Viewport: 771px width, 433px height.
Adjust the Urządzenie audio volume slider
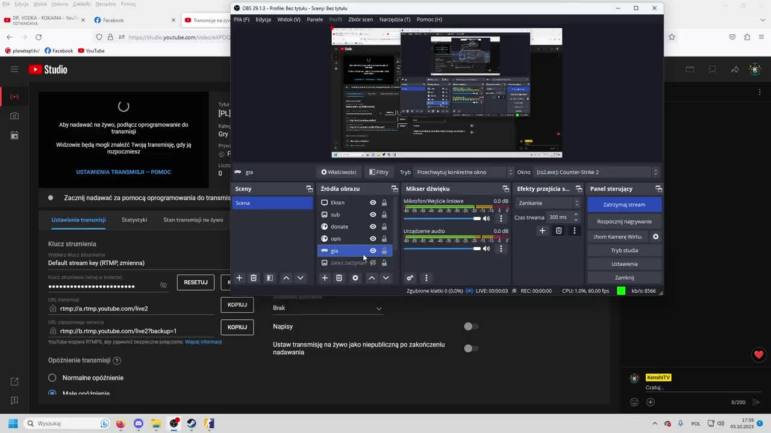(442, 248)
